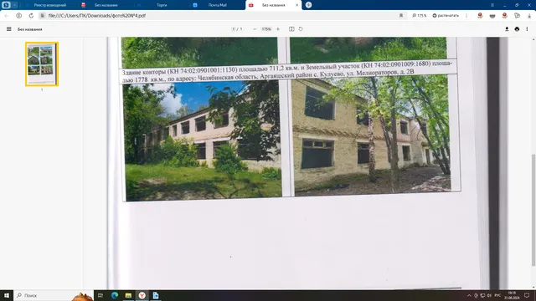Image resolution: width=536 pixels, height=301 pixels.
Task: Switch to the Почта Mail tab
Action: (218, 5)
